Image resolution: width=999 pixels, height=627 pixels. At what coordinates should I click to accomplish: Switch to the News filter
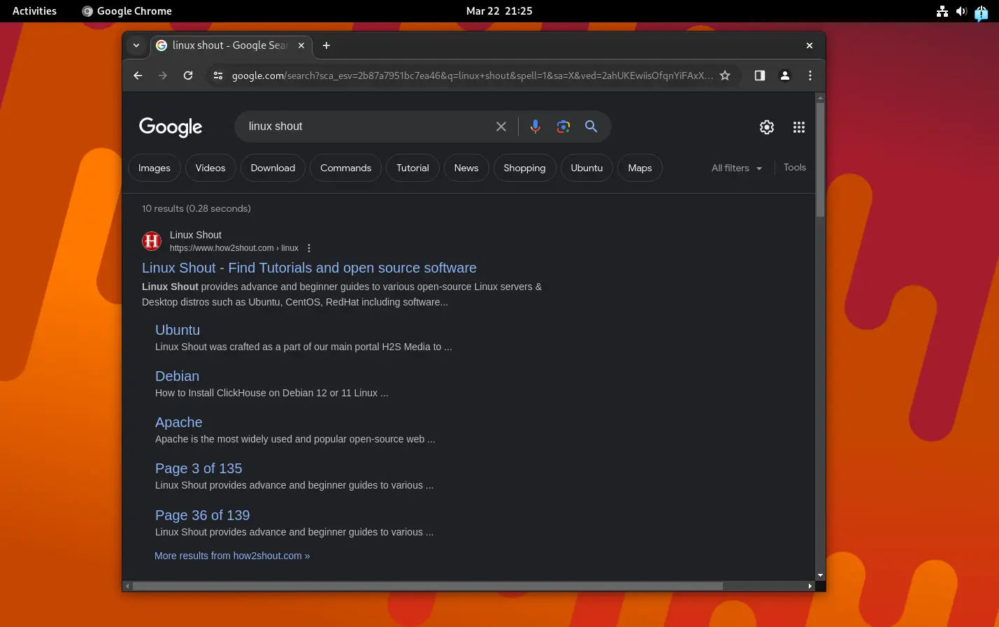click(466, 168)
